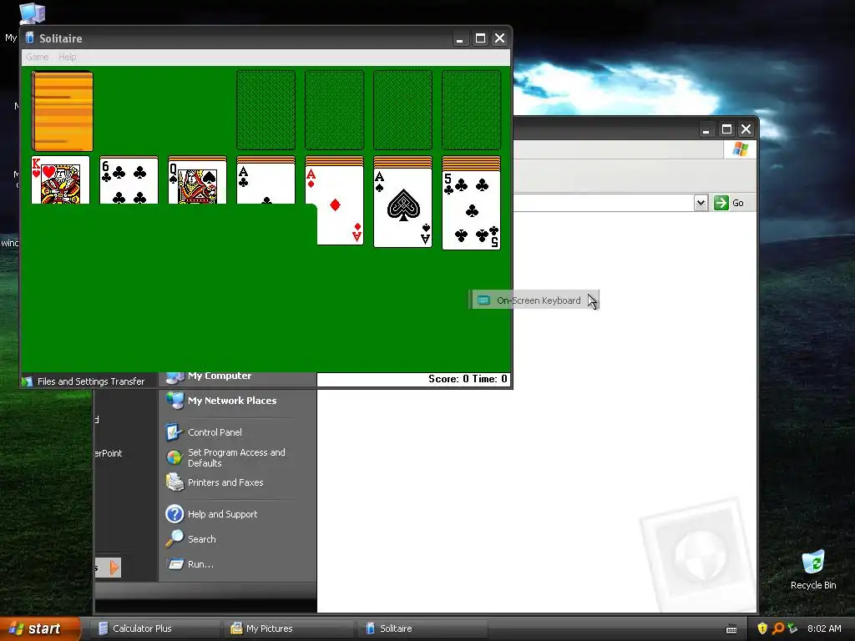Screen dimensions: 855x641
Task: Click the Solitaire title bar card icon
Action: [x=30, y=38]
